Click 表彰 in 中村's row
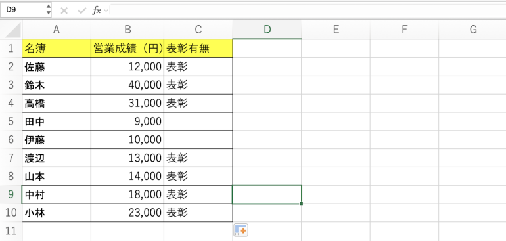This screenshot has height=241, width=506. [198, 194]
